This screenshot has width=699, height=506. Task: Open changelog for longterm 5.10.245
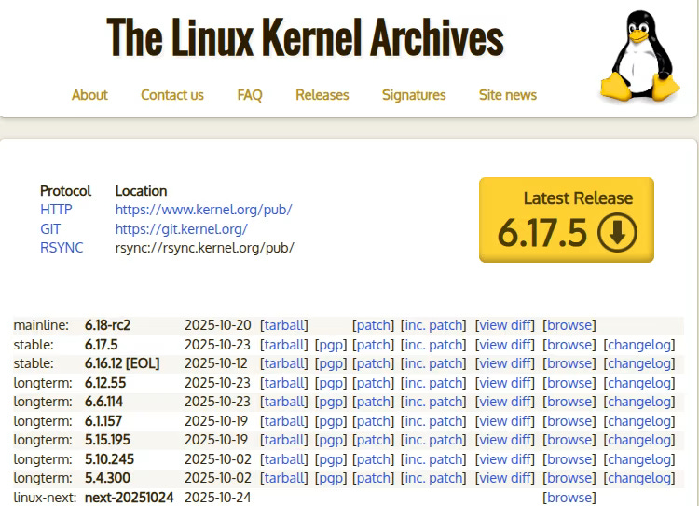(x=639, y=459)
